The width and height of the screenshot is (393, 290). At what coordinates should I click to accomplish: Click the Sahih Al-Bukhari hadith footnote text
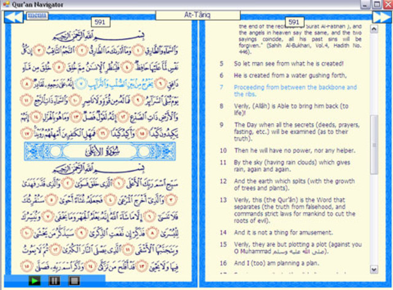300,39
